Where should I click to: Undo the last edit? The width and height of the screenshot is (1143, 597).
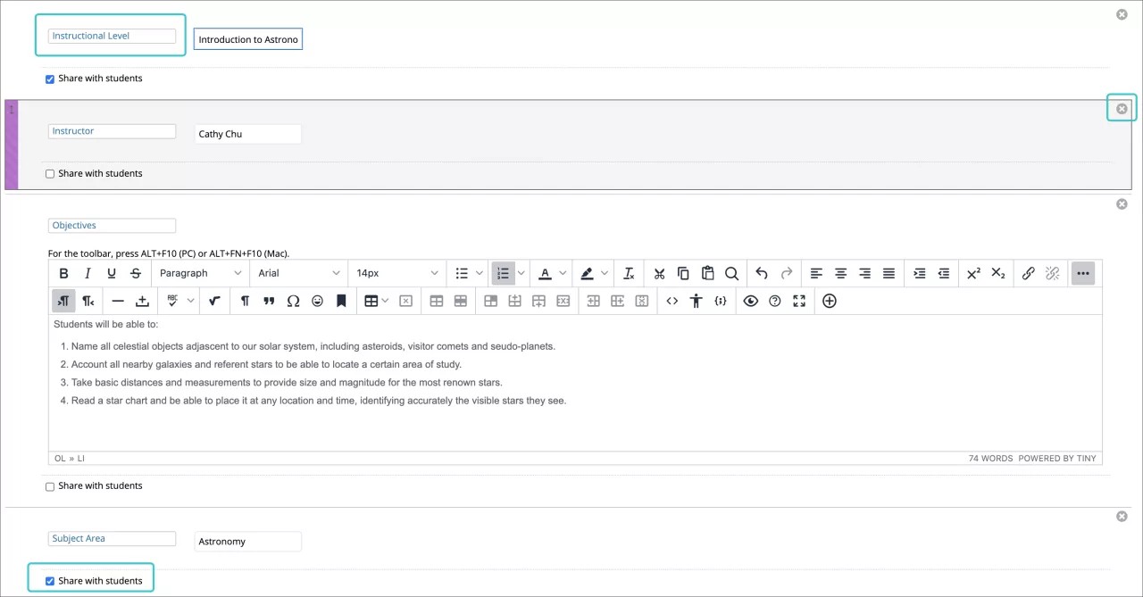pos(762,273)
